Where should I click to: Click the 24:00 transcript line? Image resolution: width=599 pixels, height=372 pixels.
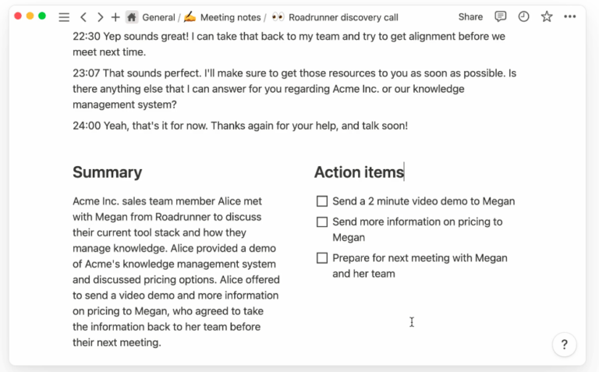240,126
